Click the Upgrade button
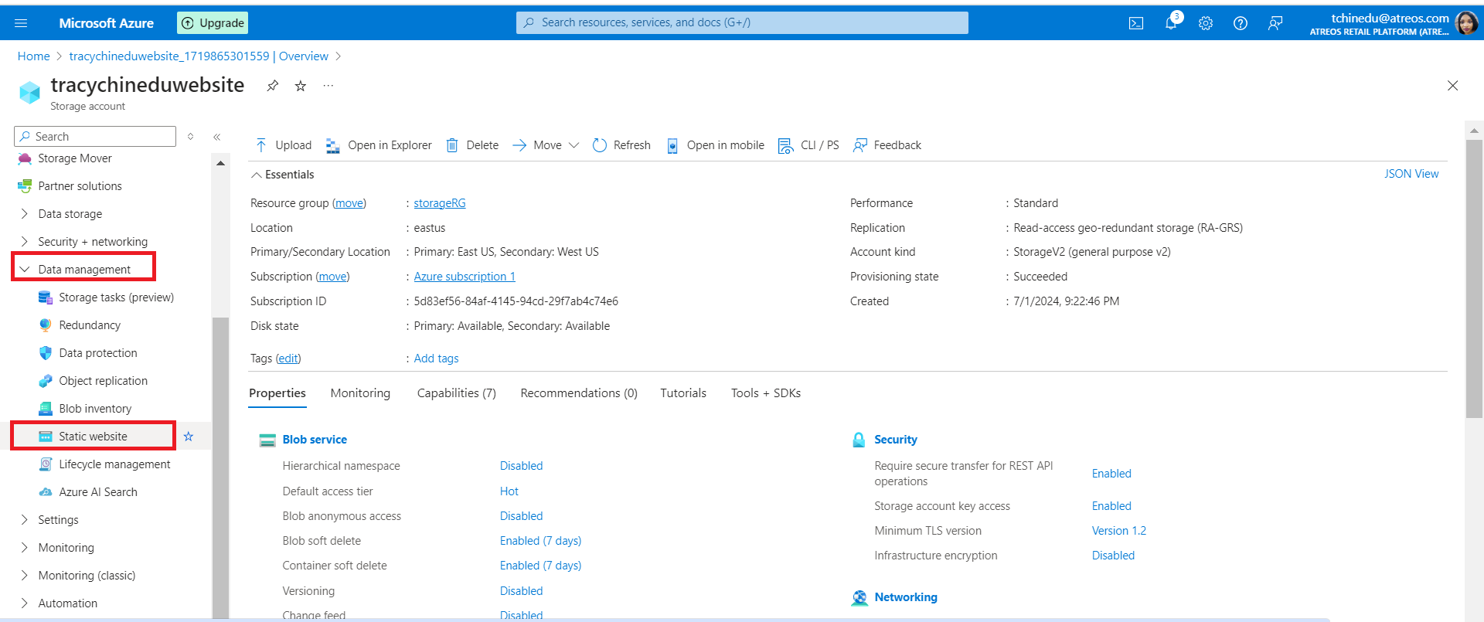This screenshot has width=1484, height=622. click(213, 23)
